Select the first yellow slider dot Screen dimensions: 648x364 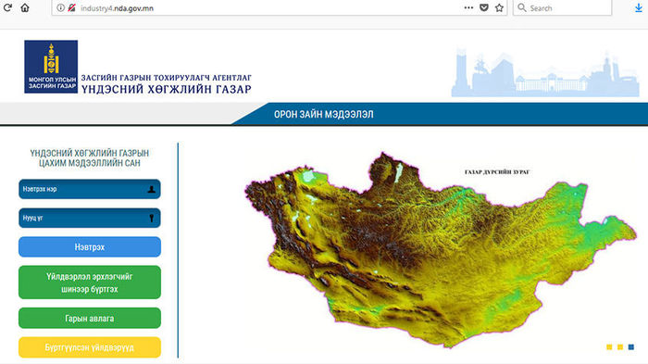[609, 347]
